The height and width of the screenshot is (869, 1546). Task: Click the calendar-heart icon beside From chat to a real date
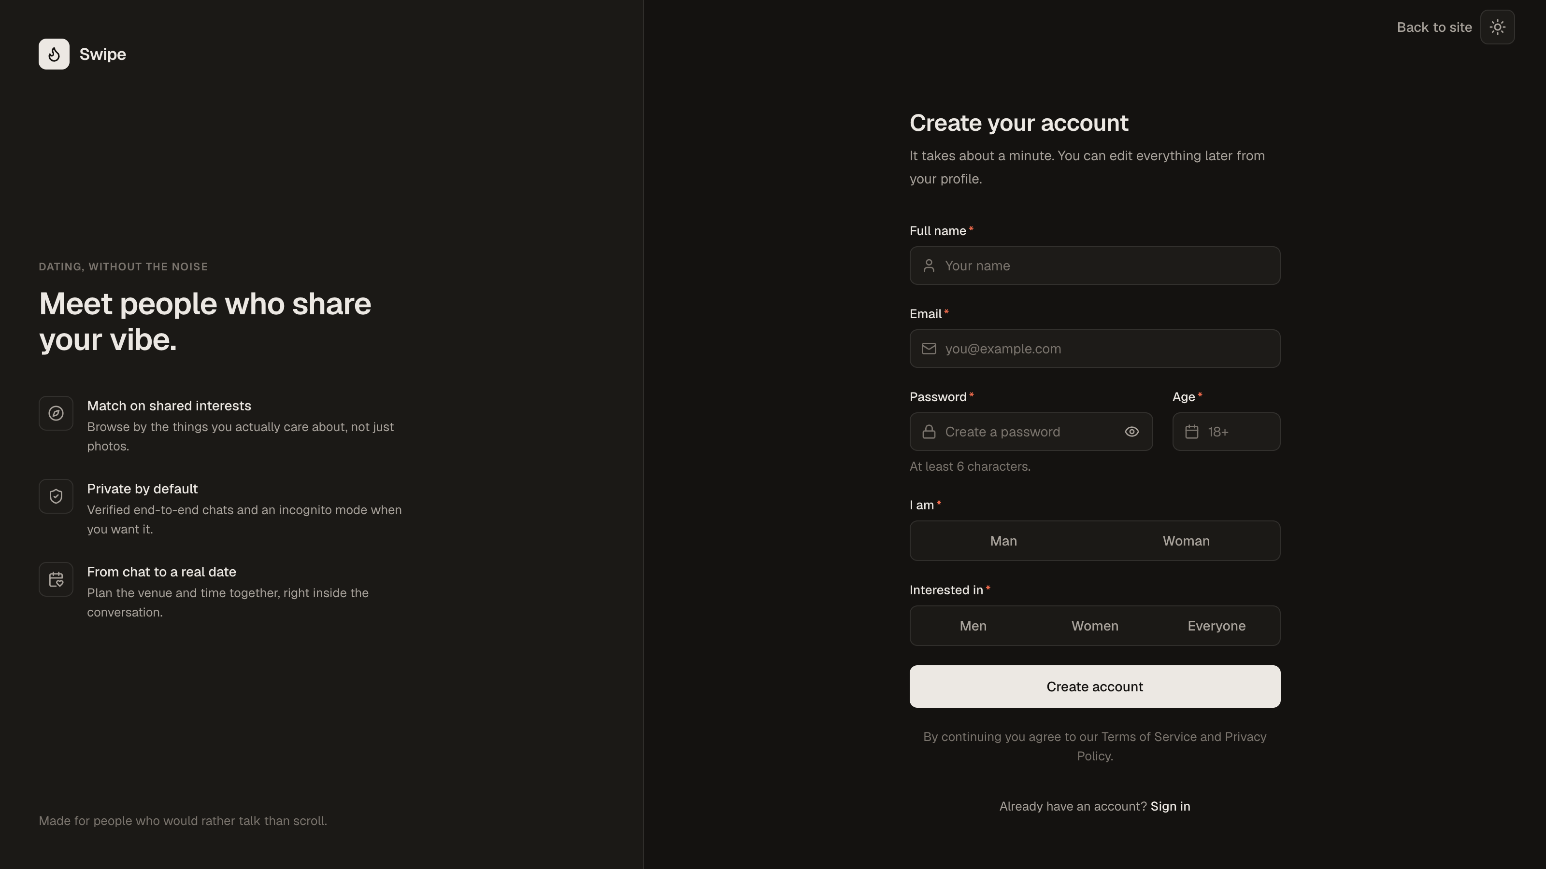pyautogui.click(x=56, y=579)
